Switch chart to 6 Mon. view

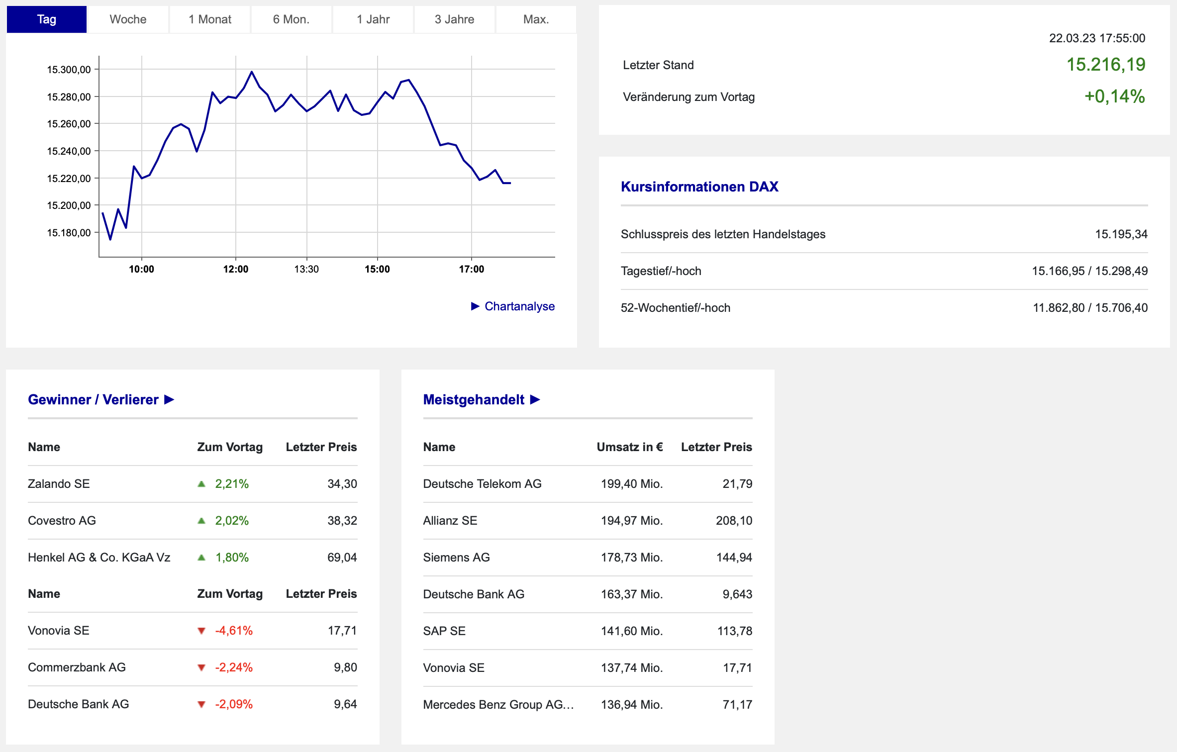pos(291,19)
